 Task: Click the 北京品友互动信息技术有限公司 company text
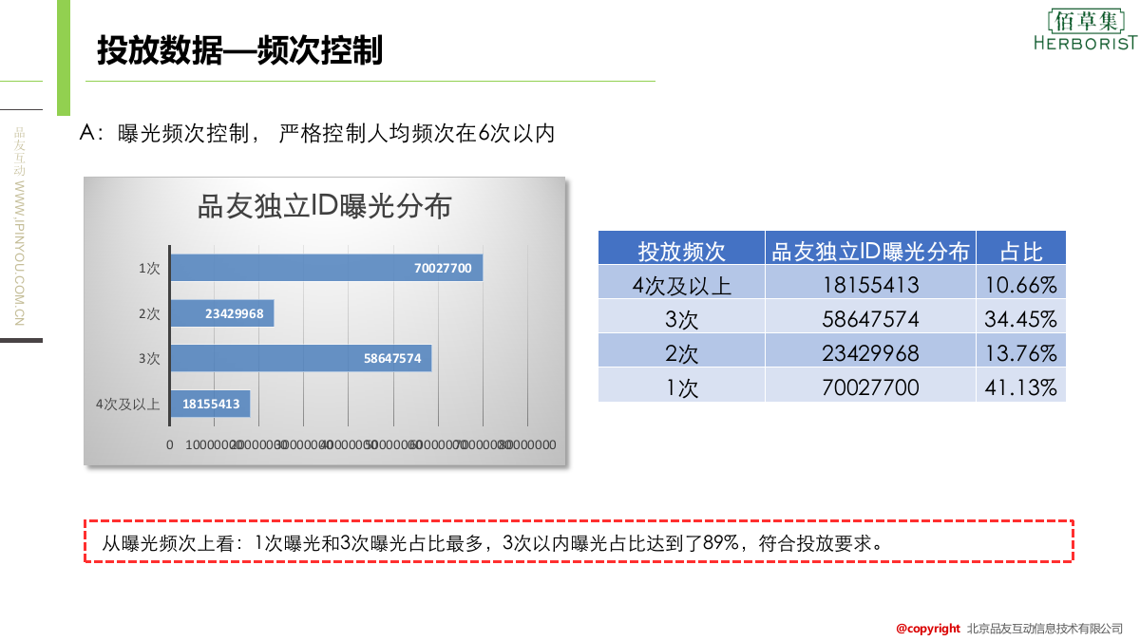pyautogui.click(x=1043, y=628)
